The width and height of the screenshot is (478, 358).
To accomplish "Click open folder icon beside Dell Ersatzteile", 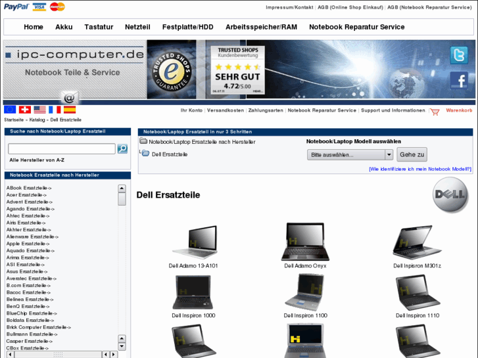I will [145, 153].
